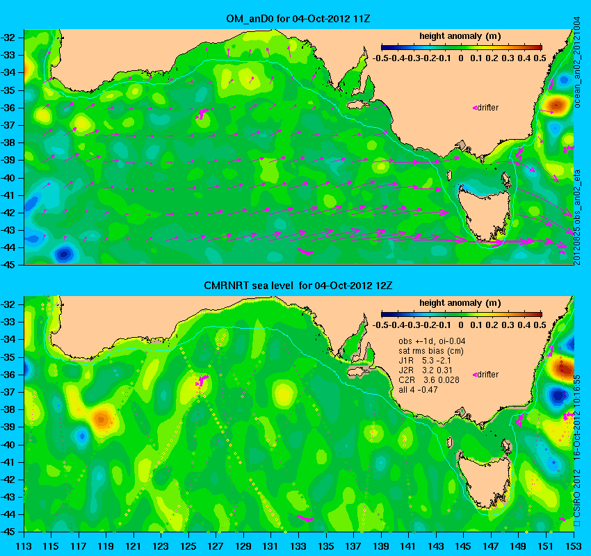The width and height of the screenshot is (591, 556).
Task: Click the vertical label 'ocean_an02_20121004'
Action: point(577,62)
